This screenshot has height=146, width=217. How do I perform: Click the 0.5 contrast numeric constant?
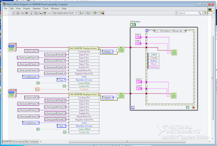click(x=37, y=89)
